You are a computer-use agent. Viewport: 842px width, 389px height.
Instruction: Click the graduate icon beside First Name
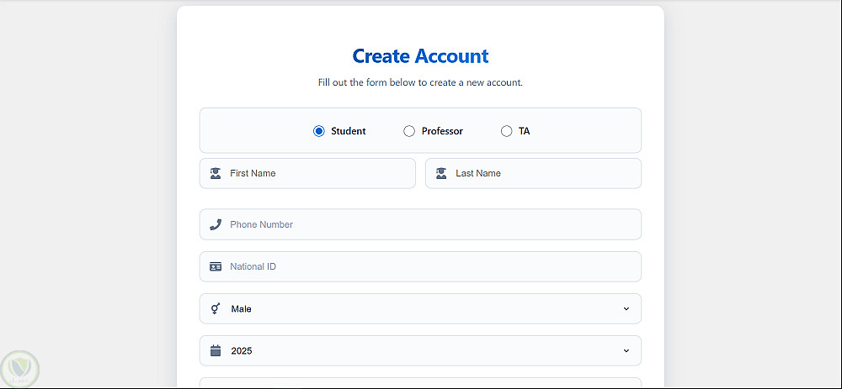coord(216,173)
